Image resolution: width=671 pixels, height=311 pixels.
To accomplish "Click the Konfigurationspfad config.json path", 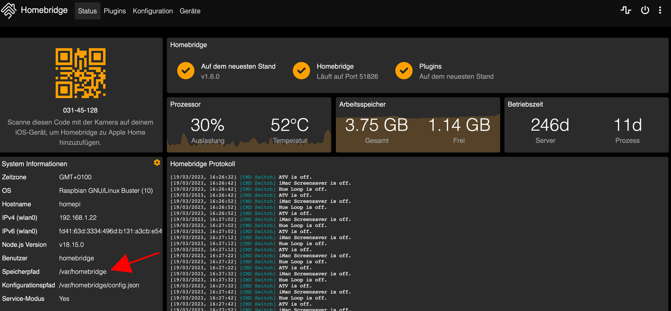I will tap(99, 285).
